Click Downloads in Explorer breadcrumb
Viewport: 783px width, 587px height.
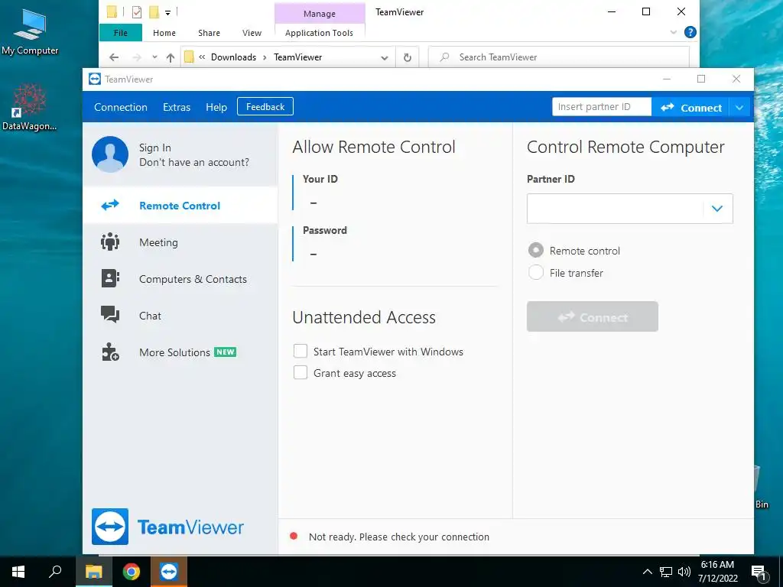click(233, 57)
